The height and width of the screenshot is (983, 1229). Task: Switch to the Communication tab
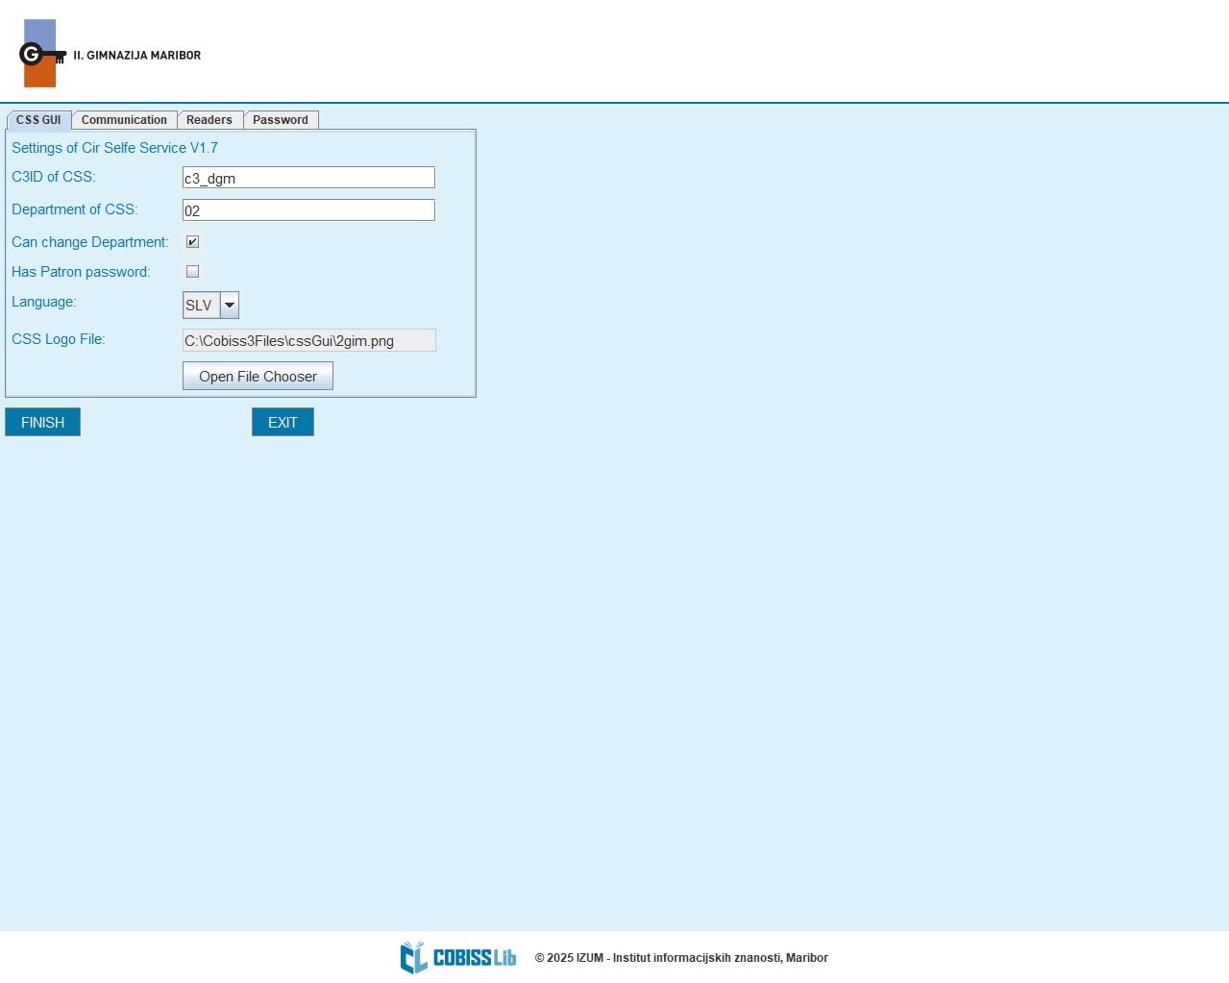tap(124, 120)
